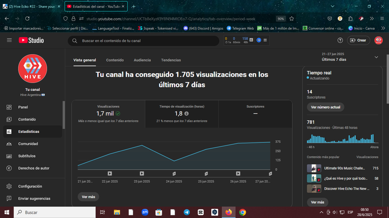Click the video marker under 23 jun 2025
This screenshot has height=218, width=389.
142,174
